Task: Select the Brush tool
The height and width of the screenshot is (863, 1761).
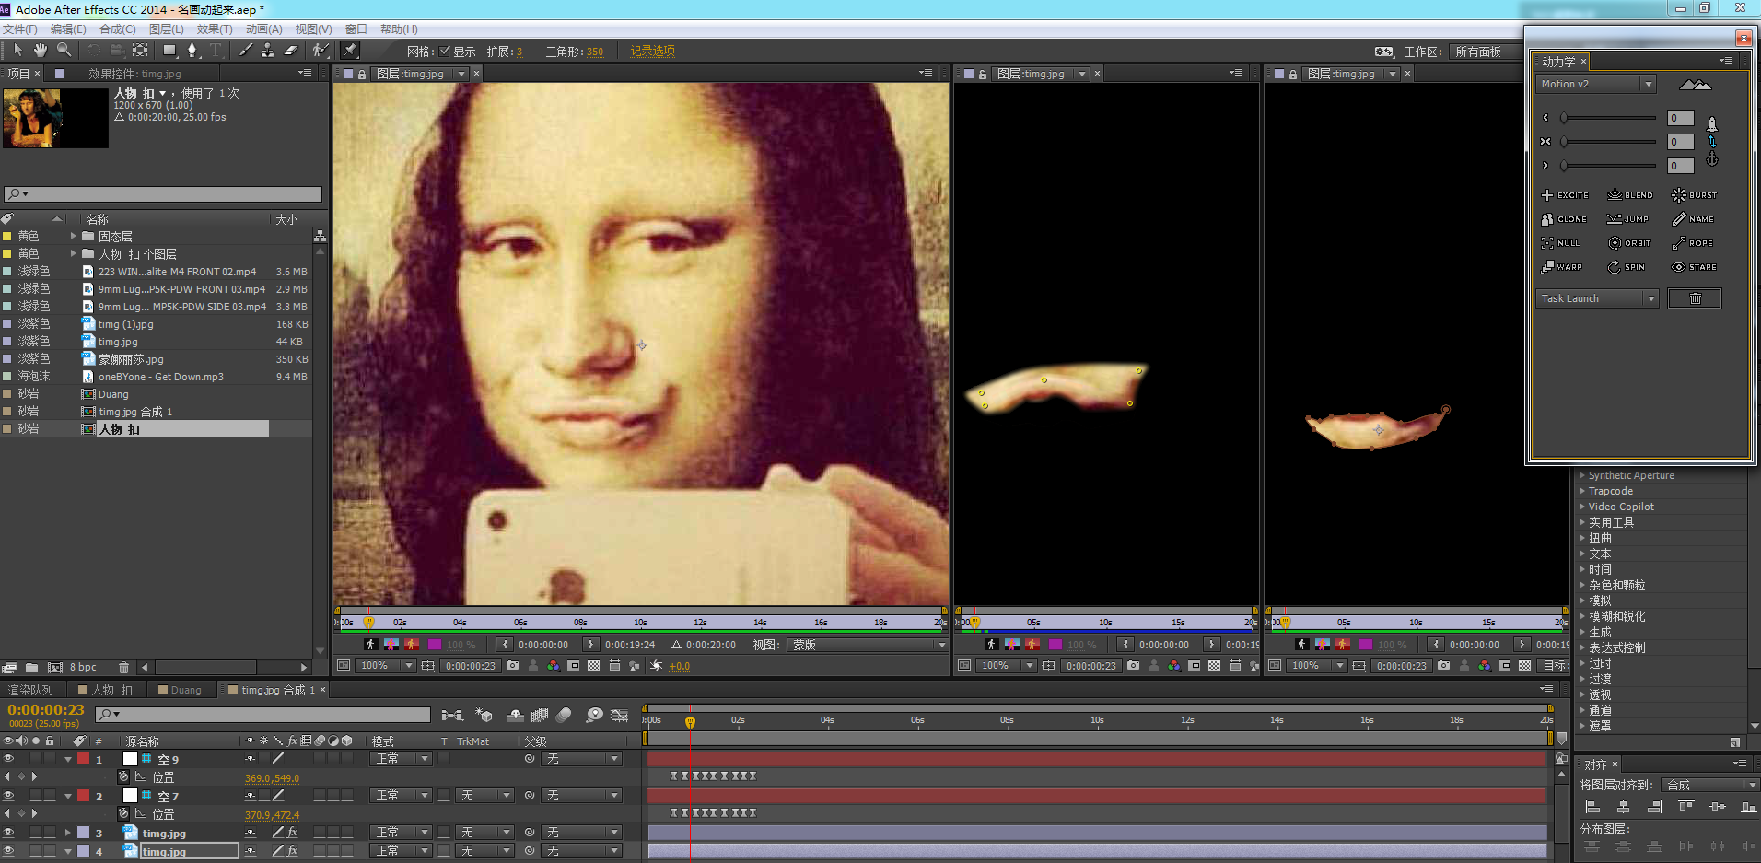Action: (246, 51)
